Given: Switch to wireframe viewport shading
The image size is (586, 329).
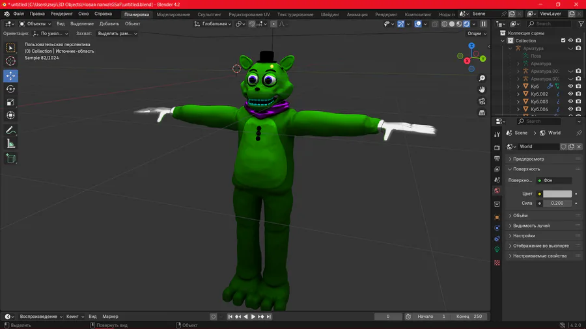Looking at the screenshot, I should pyautogui.click(x=444, y=24).
